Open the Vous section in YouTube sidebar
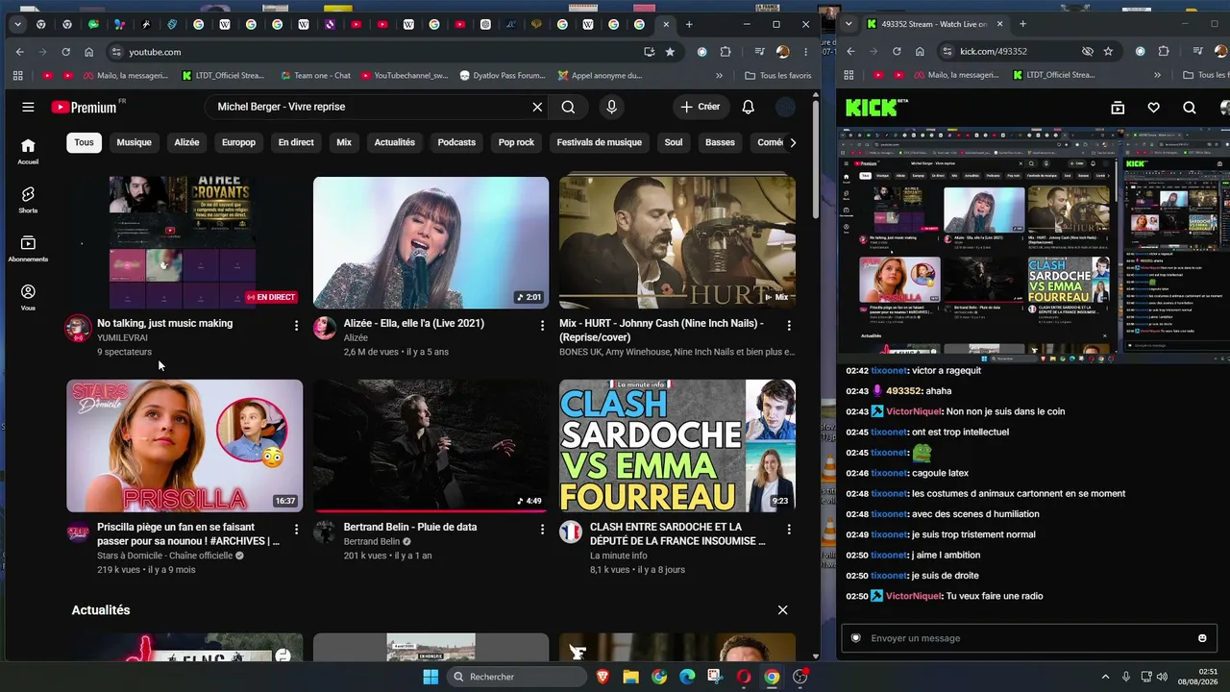Image resolution: width=1230 pixels, height=692 pixels. [28, 297]
